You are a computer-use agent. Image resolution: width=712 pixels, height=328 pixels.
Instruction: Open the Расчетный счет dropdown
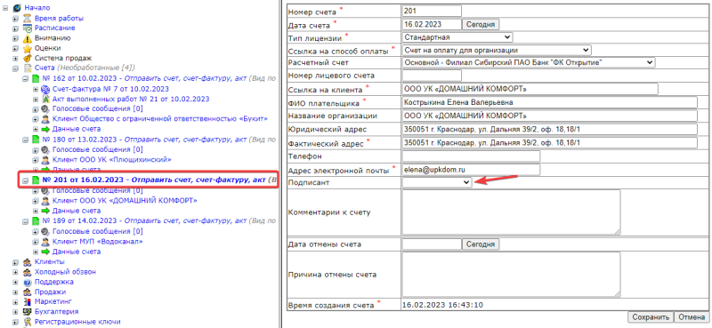(x=529, y=62)
